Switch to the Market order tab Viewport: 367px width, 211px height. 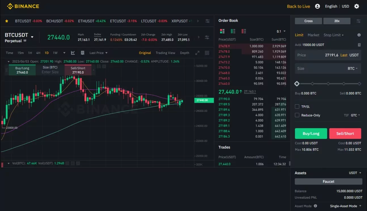(x=313, y=35)
